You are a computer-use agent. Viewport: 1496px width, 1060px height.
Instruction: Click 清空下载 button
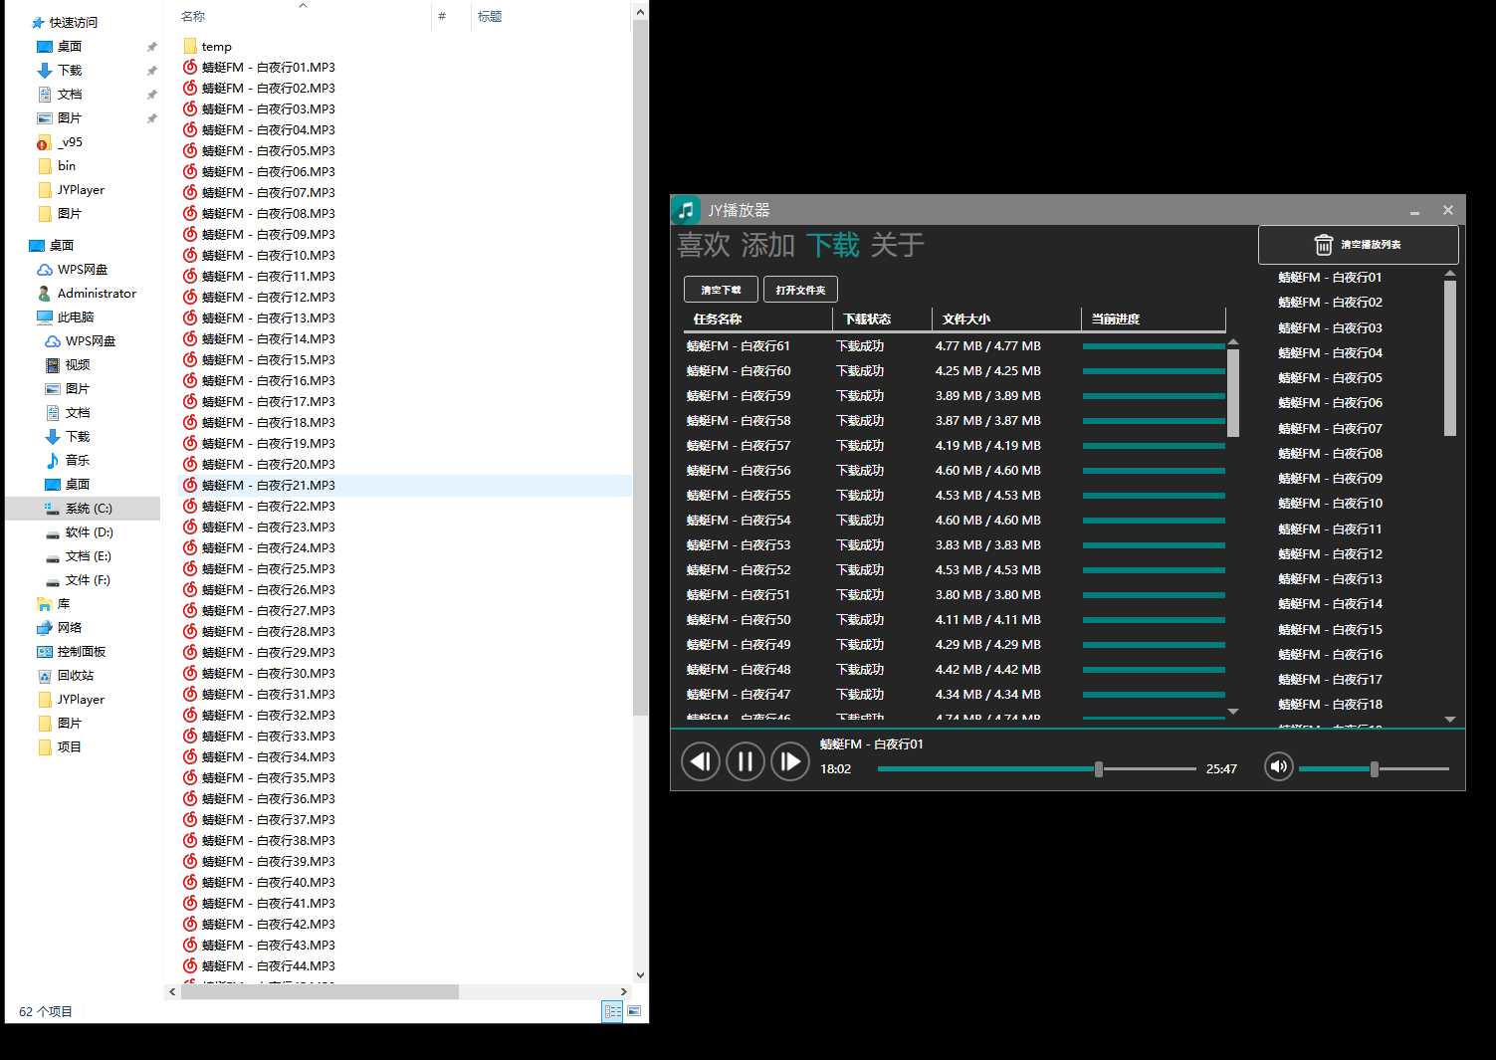click(721, 290)
